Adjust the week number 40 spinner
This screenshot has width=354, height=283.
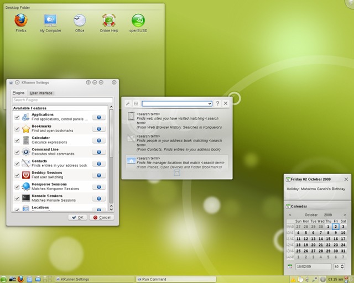tap(339, 266)
